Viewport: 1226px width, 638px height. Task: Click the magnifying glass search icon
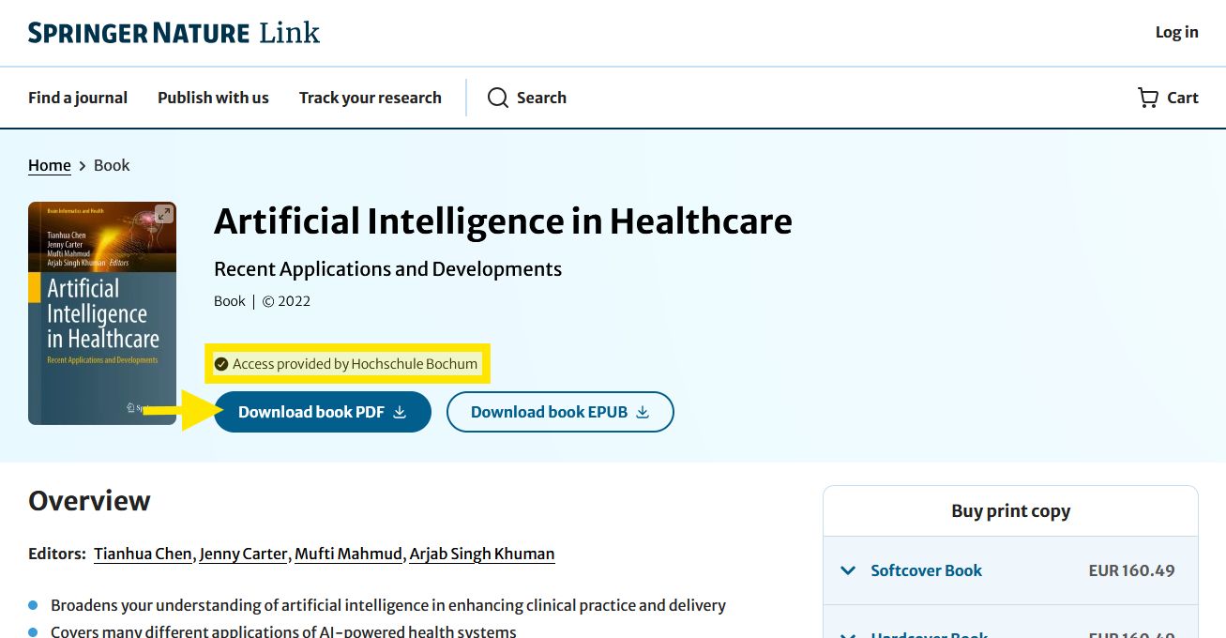click(x=498, y=98)
